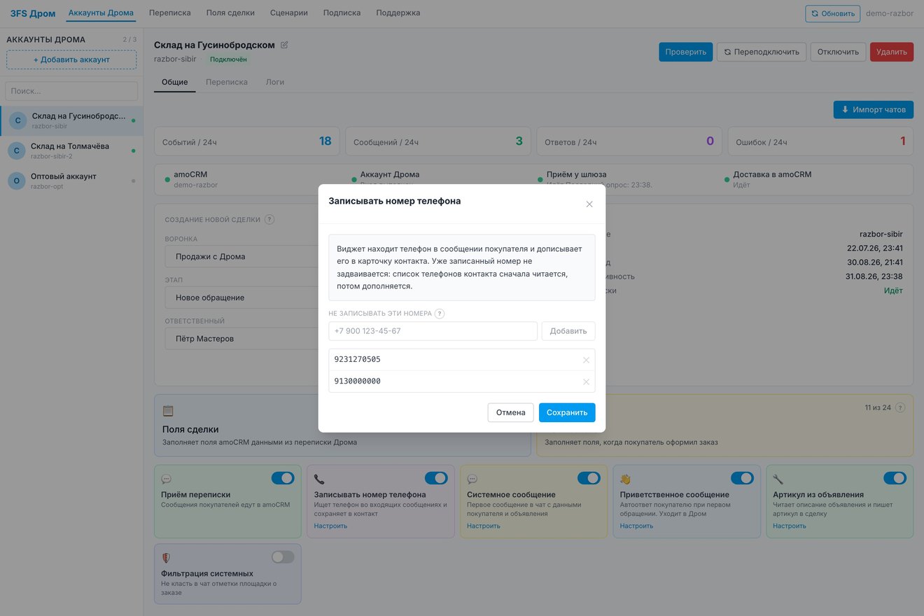924x616 pixels.
Task: Remove number 9231270505 from the list
Action: [587, 360]
